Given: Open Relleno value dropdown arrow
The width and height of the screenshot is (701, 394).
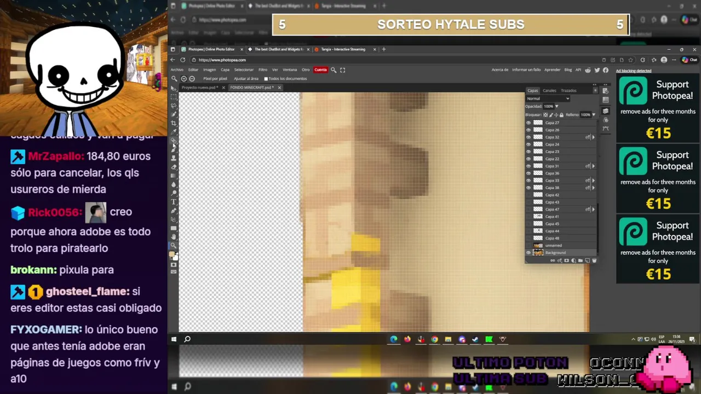Looking at the screenshot, I should 594,115.
